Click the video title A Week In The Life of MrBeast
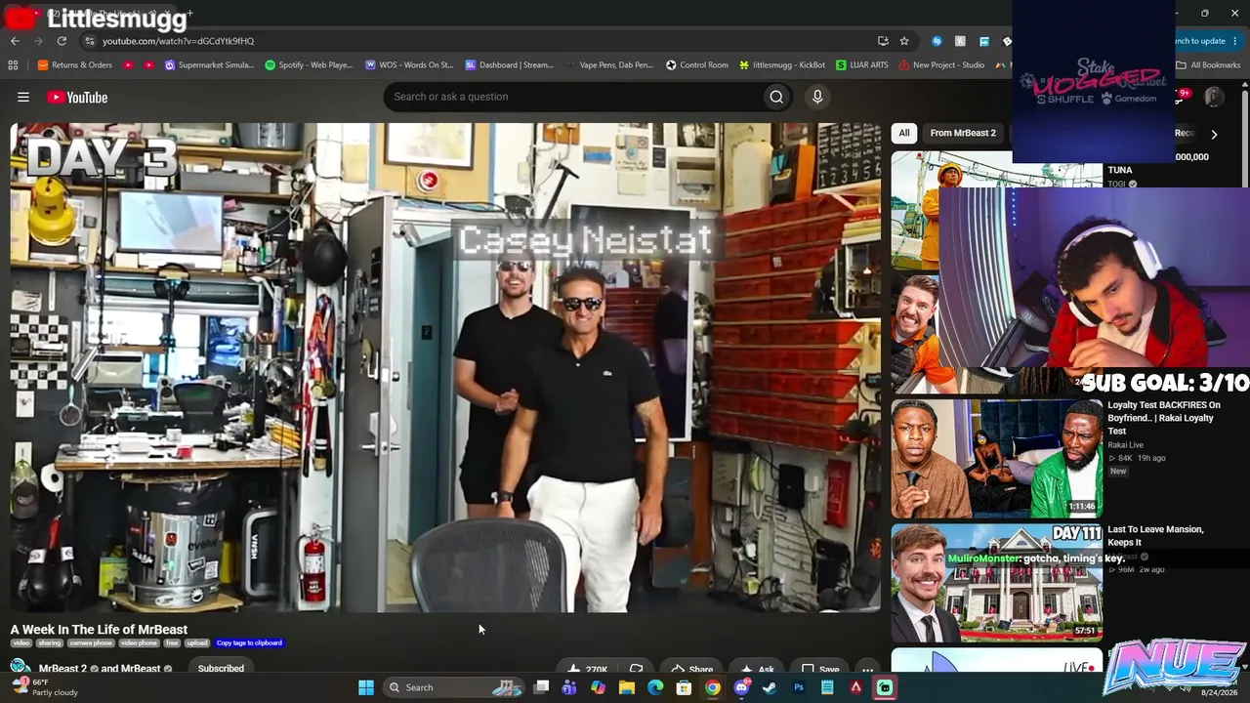This screenshot has height=703, width=1250. click(x=99, y=630)
